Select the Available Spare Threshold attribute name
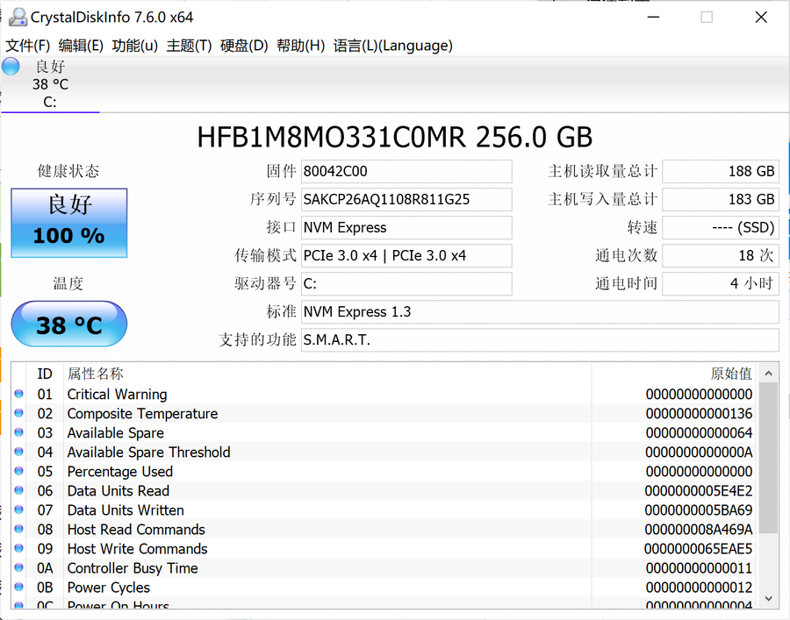Image resolution: width=790 pixels, height=620 pixels. (148, 453)
